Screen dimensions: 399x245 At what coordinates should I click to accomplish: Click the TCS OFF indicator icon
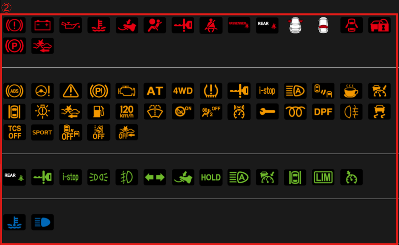coord(14,132)
